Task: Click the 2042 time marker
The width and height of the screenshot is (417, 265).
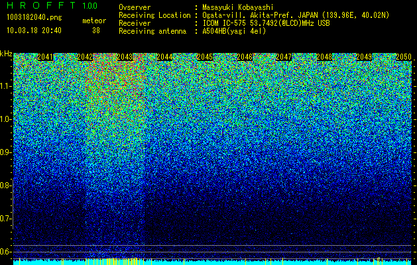Action: tap(85, 57)
